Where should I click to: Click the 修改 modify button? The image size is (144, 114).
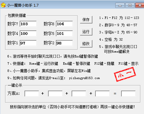click(86, 44)
